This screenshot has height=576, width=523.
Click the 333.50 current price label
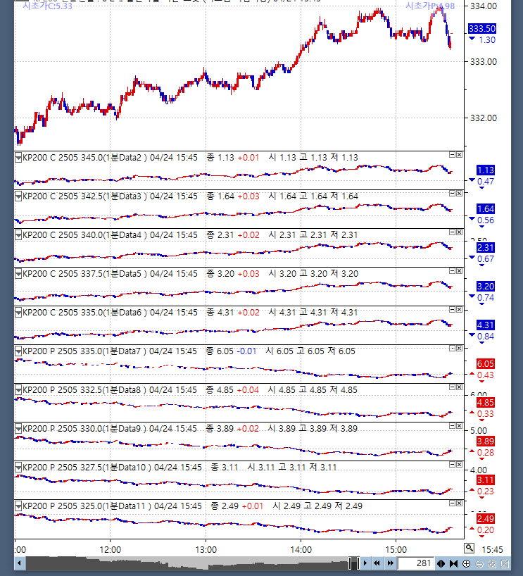tap(481, 29)
